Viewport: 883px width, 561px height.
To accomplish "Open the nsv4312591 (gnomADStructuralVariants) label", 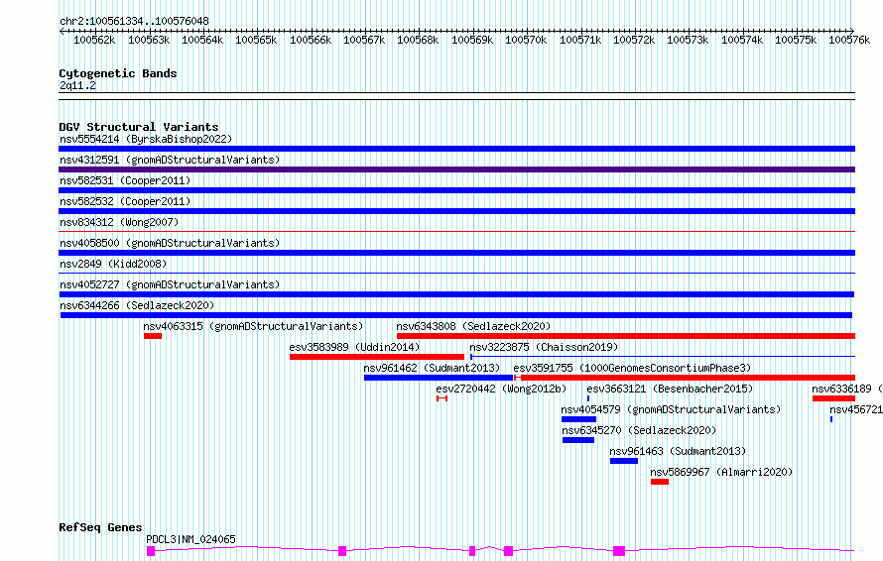I will (170, 160).
